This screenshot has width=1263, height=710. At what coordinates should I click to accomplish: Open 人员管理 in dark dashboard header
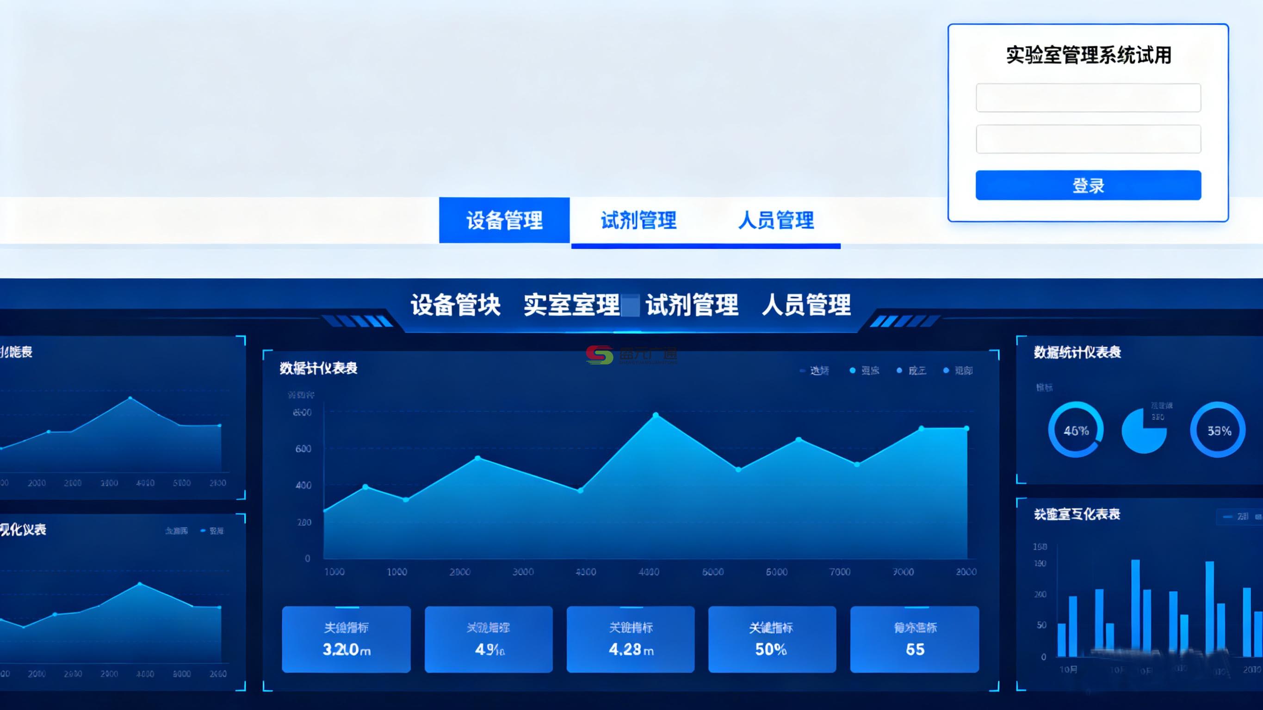click(x=806, y=305)
